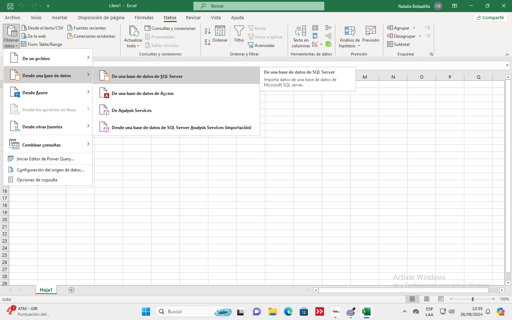Sort ascending with the A-Z icon
Image resolution: width=512 pixels, height=320 pixels.
coord(208,31)
